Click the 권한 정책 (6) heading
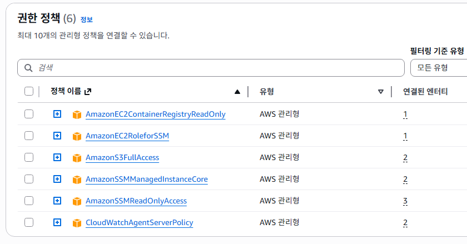The width and height of the screenshot is (467, 244). point(47,18)
